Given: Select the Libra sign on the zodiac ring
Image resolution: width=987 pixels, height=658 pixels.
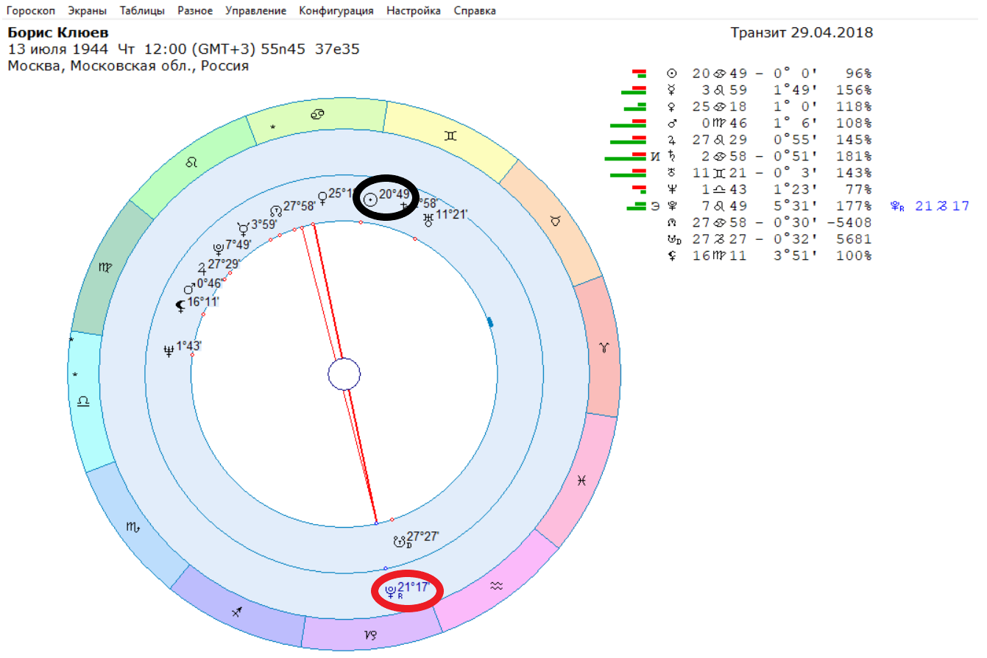Looking at the screenshot, I should (x=85, y=401).
